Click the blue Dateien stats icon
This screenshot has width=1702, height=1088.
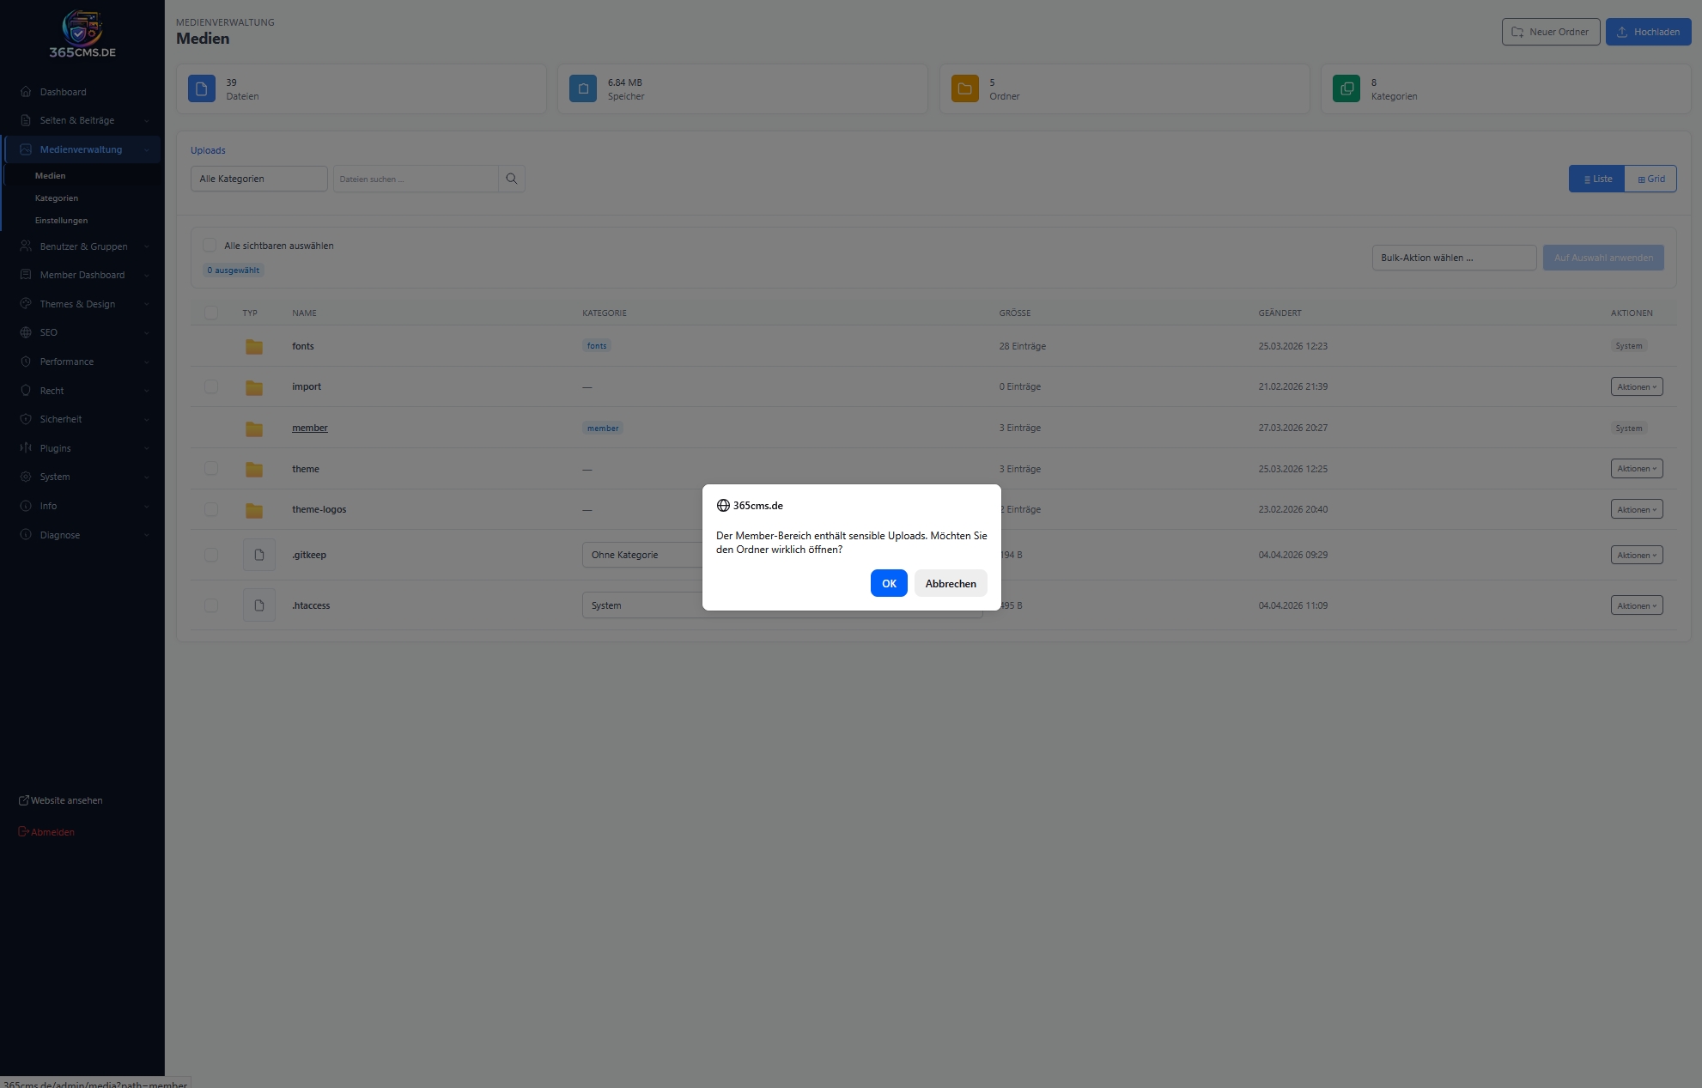tap(202, 88)
